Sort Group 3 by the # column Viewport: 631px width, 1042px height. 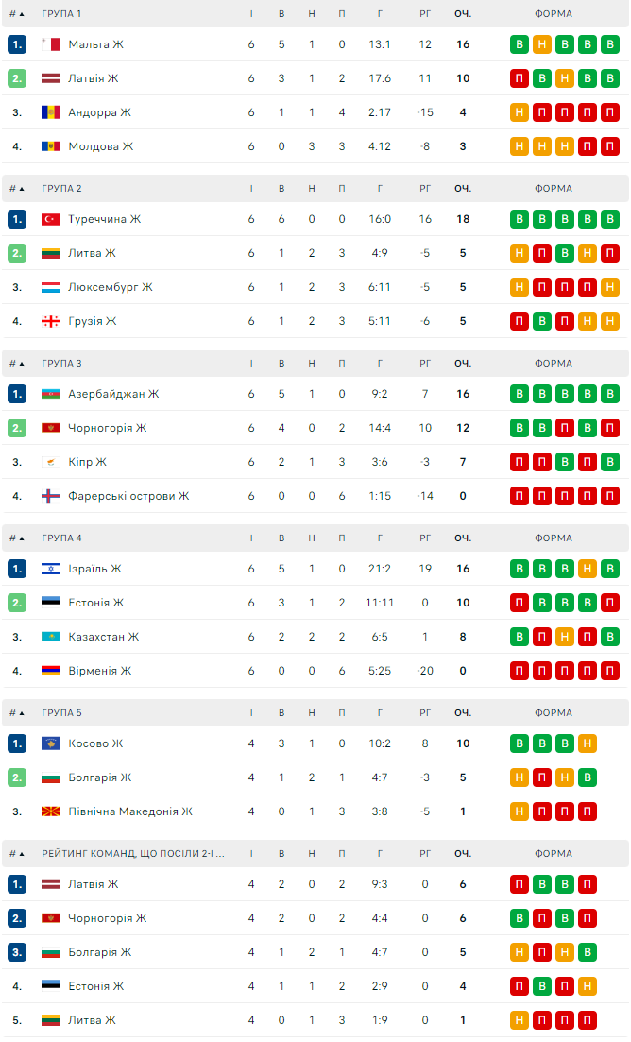(17, 364)
